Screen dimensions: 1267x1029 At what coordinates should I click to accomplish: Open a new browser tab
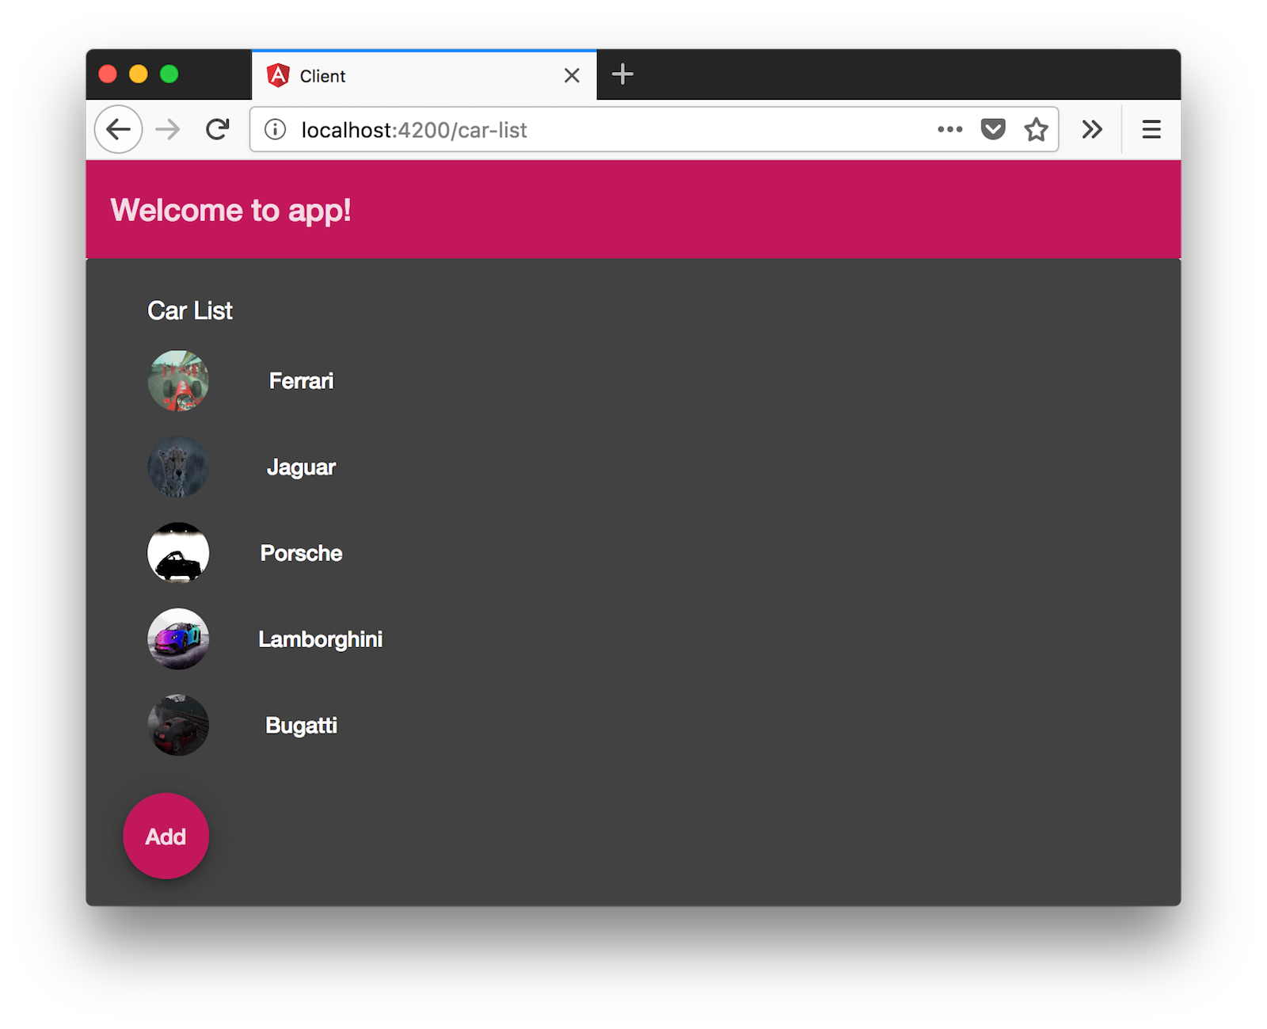pos(622,74)
